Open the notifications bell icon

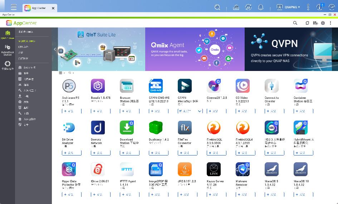coord(261,7)
